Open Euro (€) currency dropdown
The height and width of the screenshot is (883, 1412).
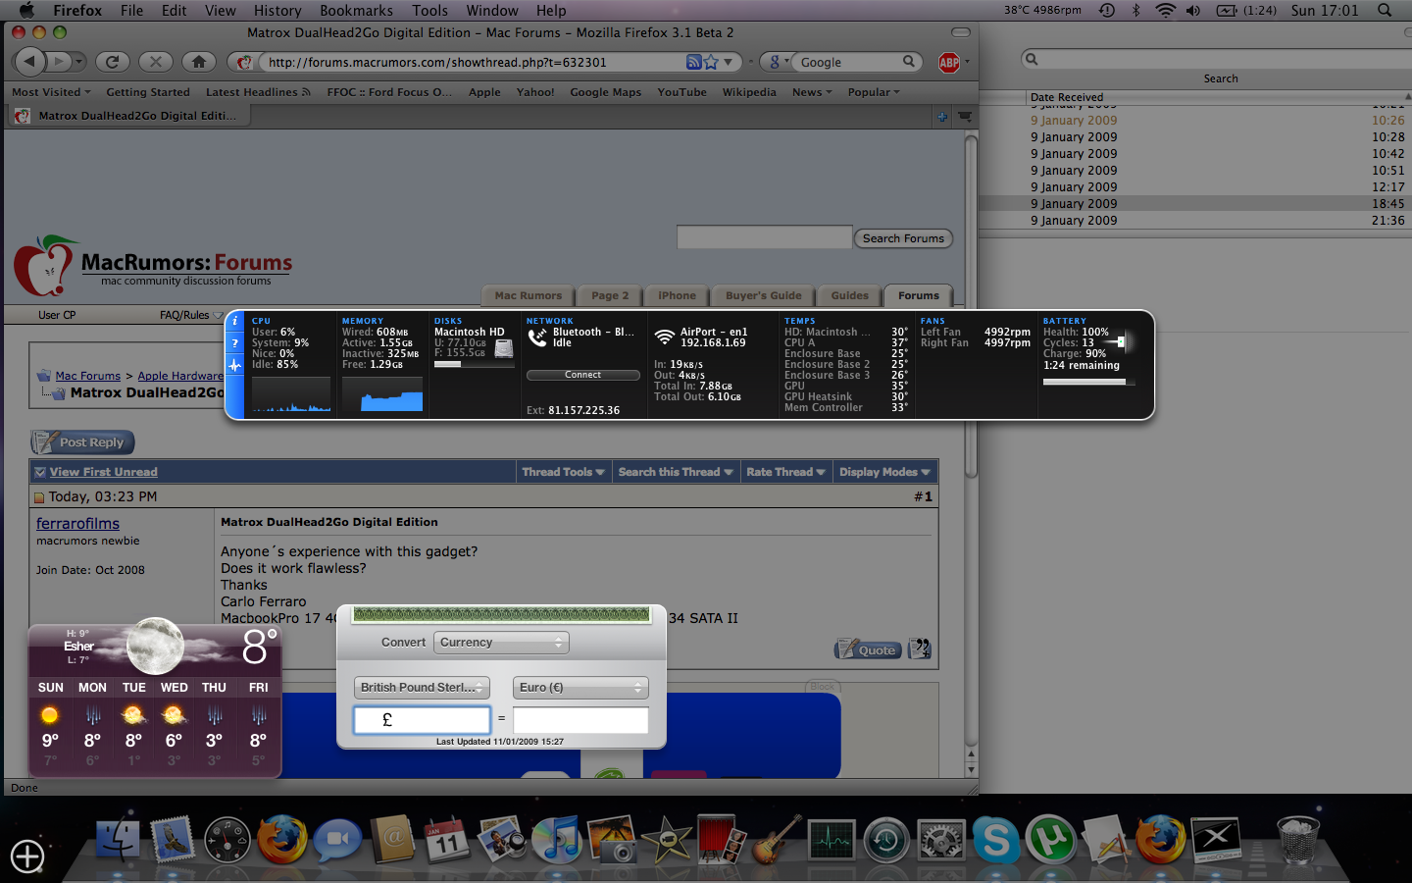point(580,688)
